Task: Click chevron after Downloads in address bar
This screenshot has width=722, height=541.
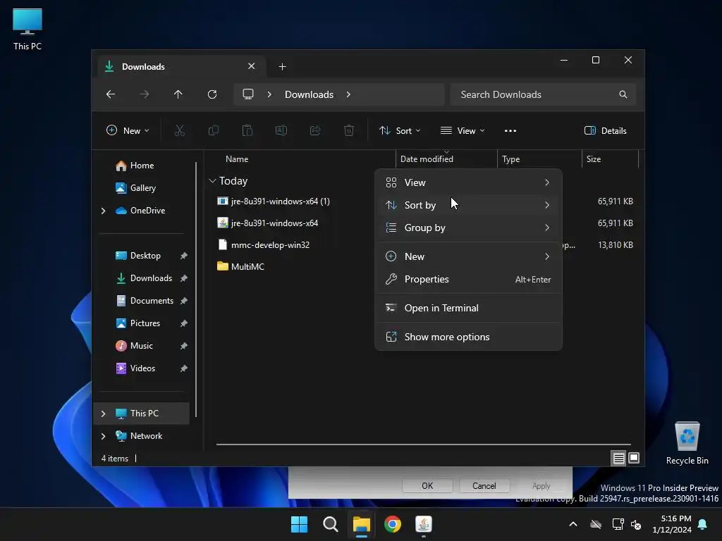Action: tap(348, 94)
